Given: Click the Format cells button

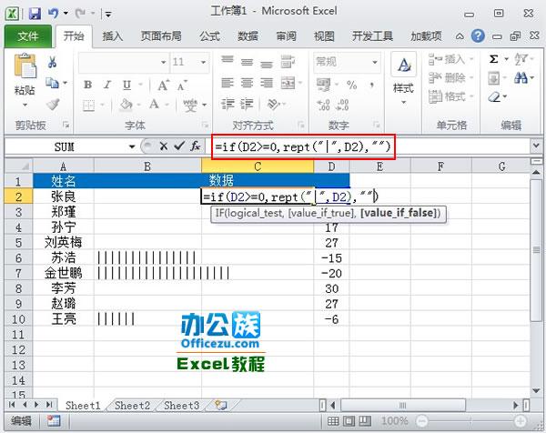Looking at the screenshot, I should pos(450,96).
